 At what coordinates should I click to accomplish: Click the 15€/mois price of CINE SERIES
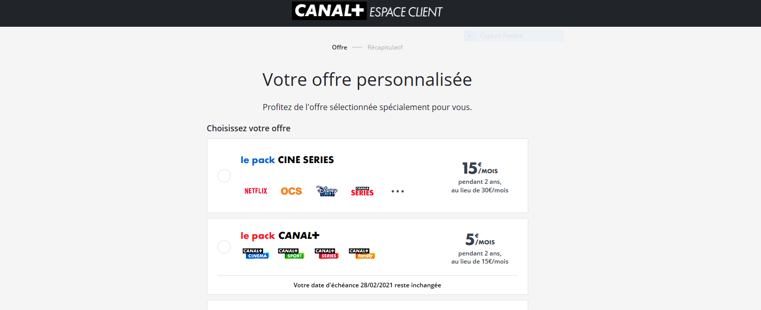click(480, 169)
